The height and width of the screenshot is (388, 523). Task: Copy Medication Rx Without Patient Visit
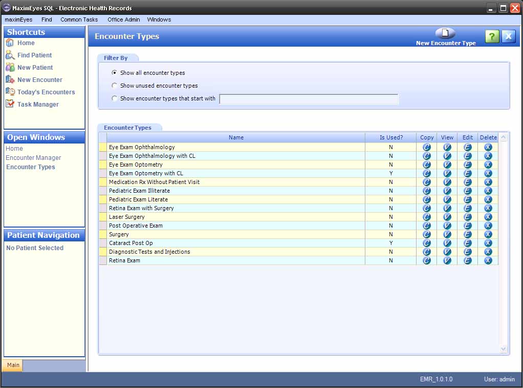click(427, 182)
